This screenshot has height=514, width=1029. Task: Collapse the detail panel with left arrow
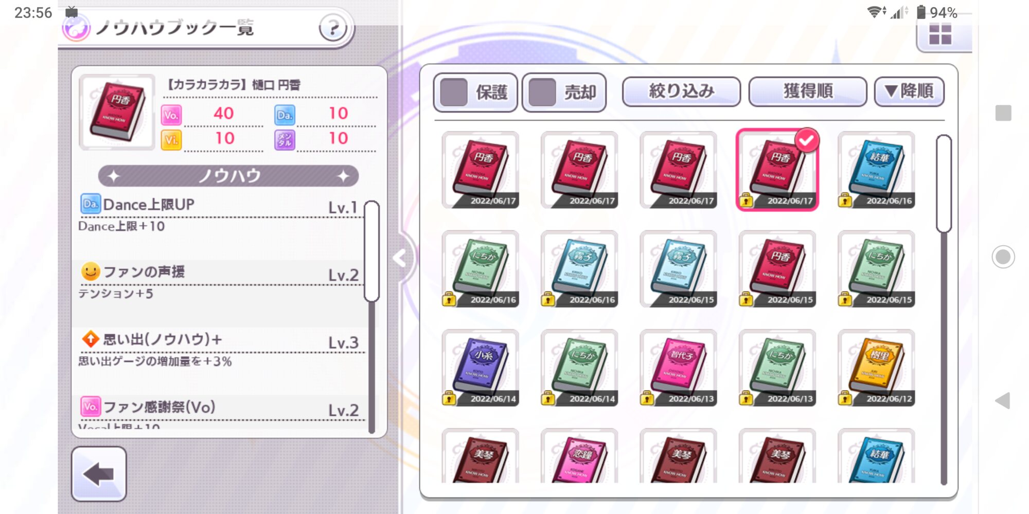click(x=400, y=258)
